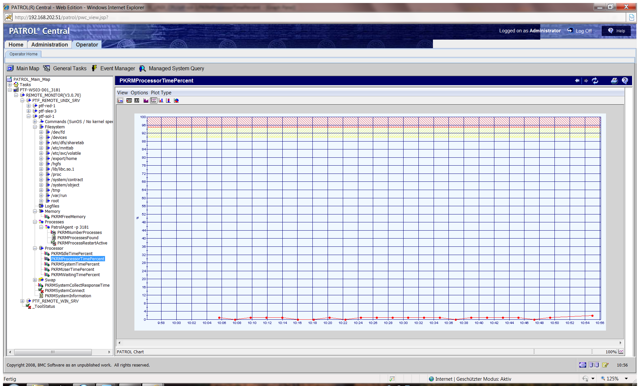This screenshot has width=640, height=386.
Task: Go back using chart header arrow
Action: [x=577, y=80]
